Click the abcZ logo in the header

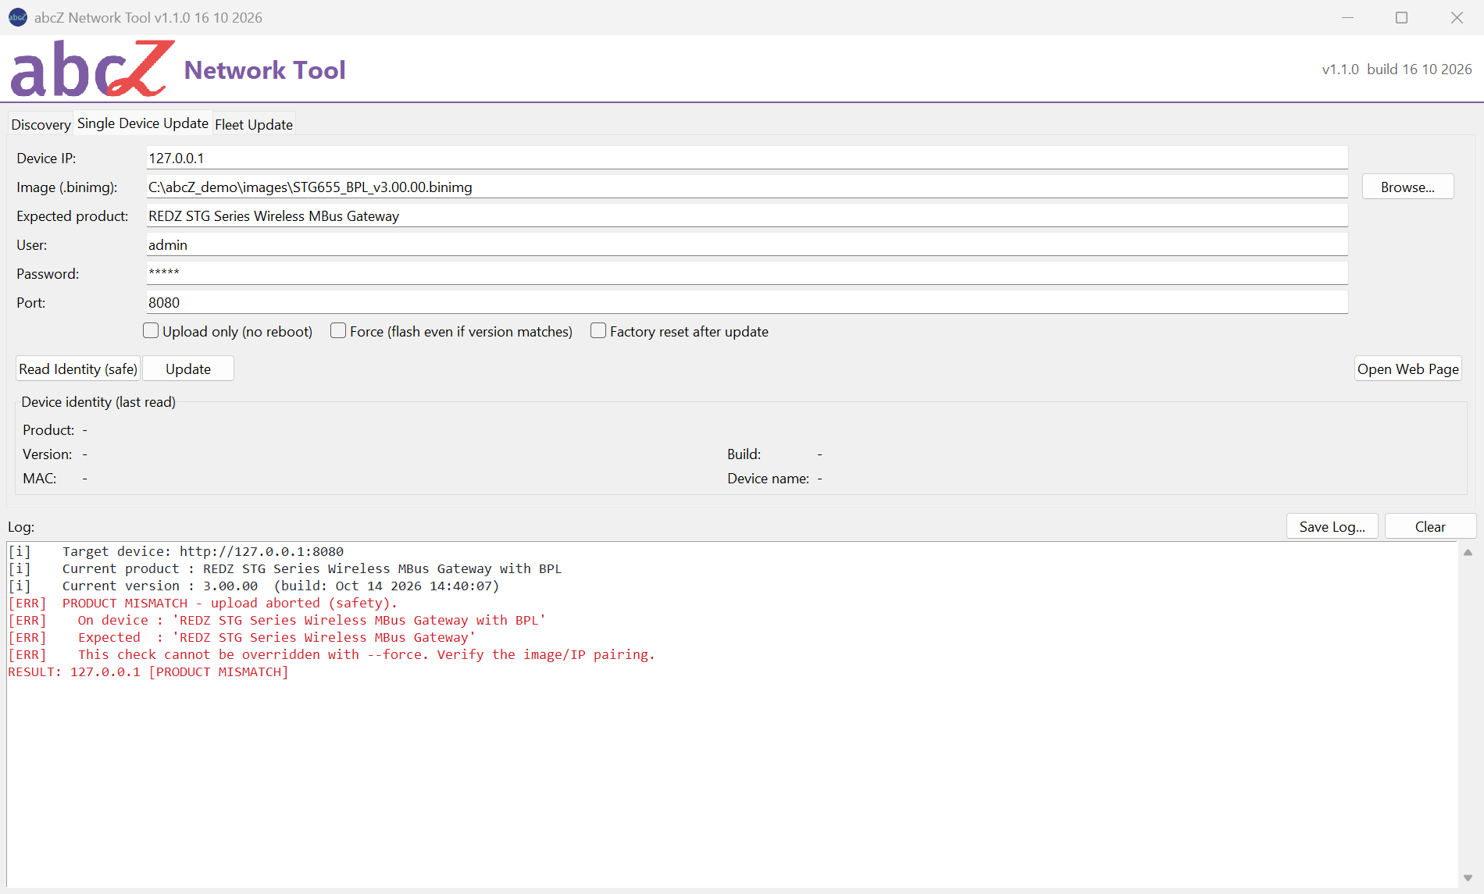[x=92, y=69]
